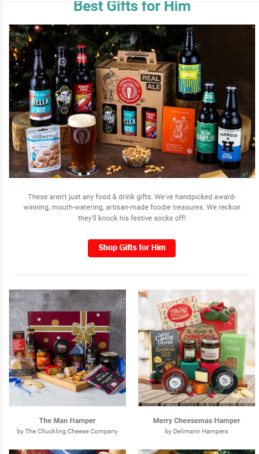Click The Man Hamper product photo

[67, 348]
